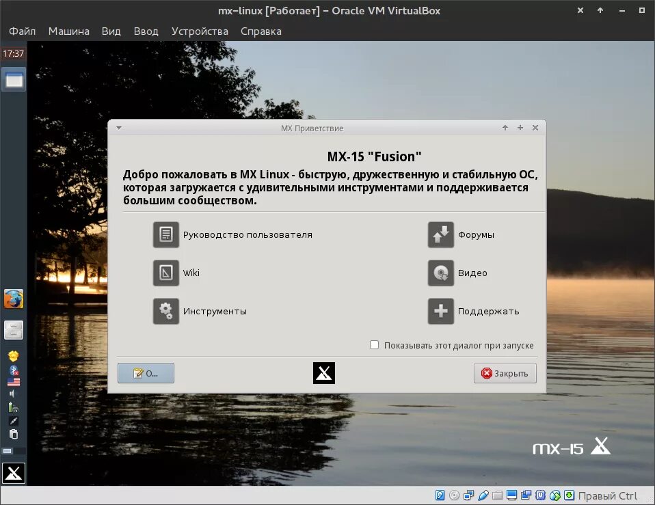The height and width of the screenshot is (505, 655).
Task: Click the VirtualBox keyboard capture arrow icon
Action: (569, 495)
